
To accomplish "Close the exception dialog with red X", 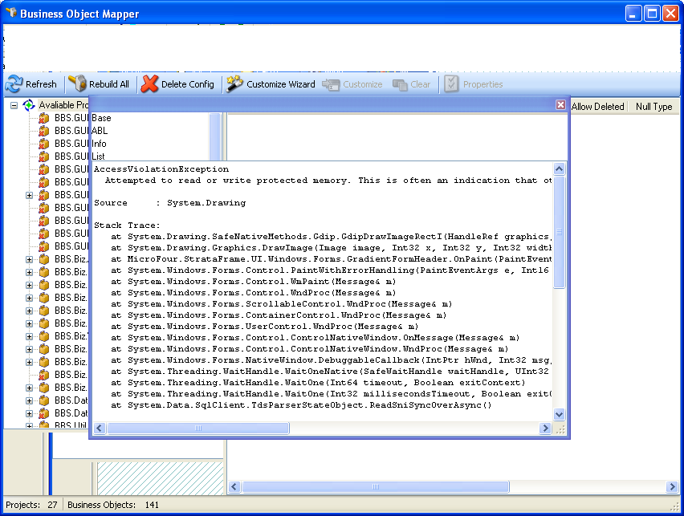I will pos(560,104).
